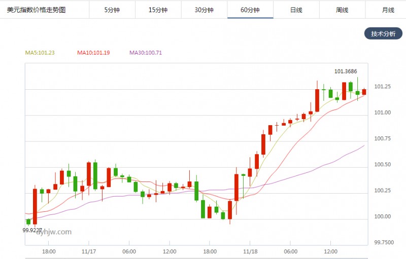The height and width of the screenshot is (259, 406).
Task: Click the last red candlestick on the chart
Action: click(364, 92)
